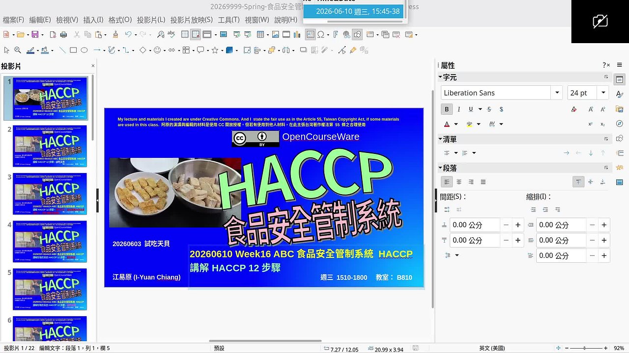This screenshot has height=353, width=629.
Task: Click the Print icon
Action: point(63,34)
